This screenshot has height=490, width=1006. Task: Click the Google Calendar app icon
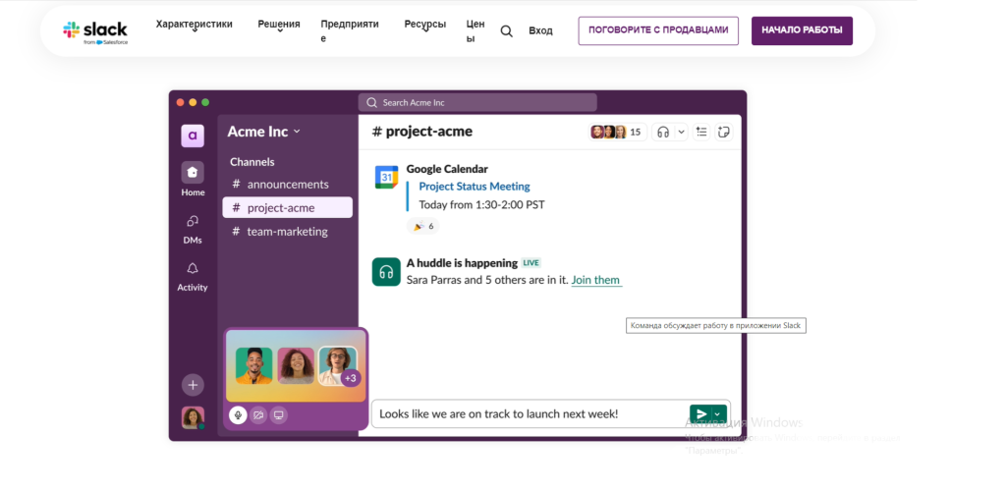coord(386,177)
